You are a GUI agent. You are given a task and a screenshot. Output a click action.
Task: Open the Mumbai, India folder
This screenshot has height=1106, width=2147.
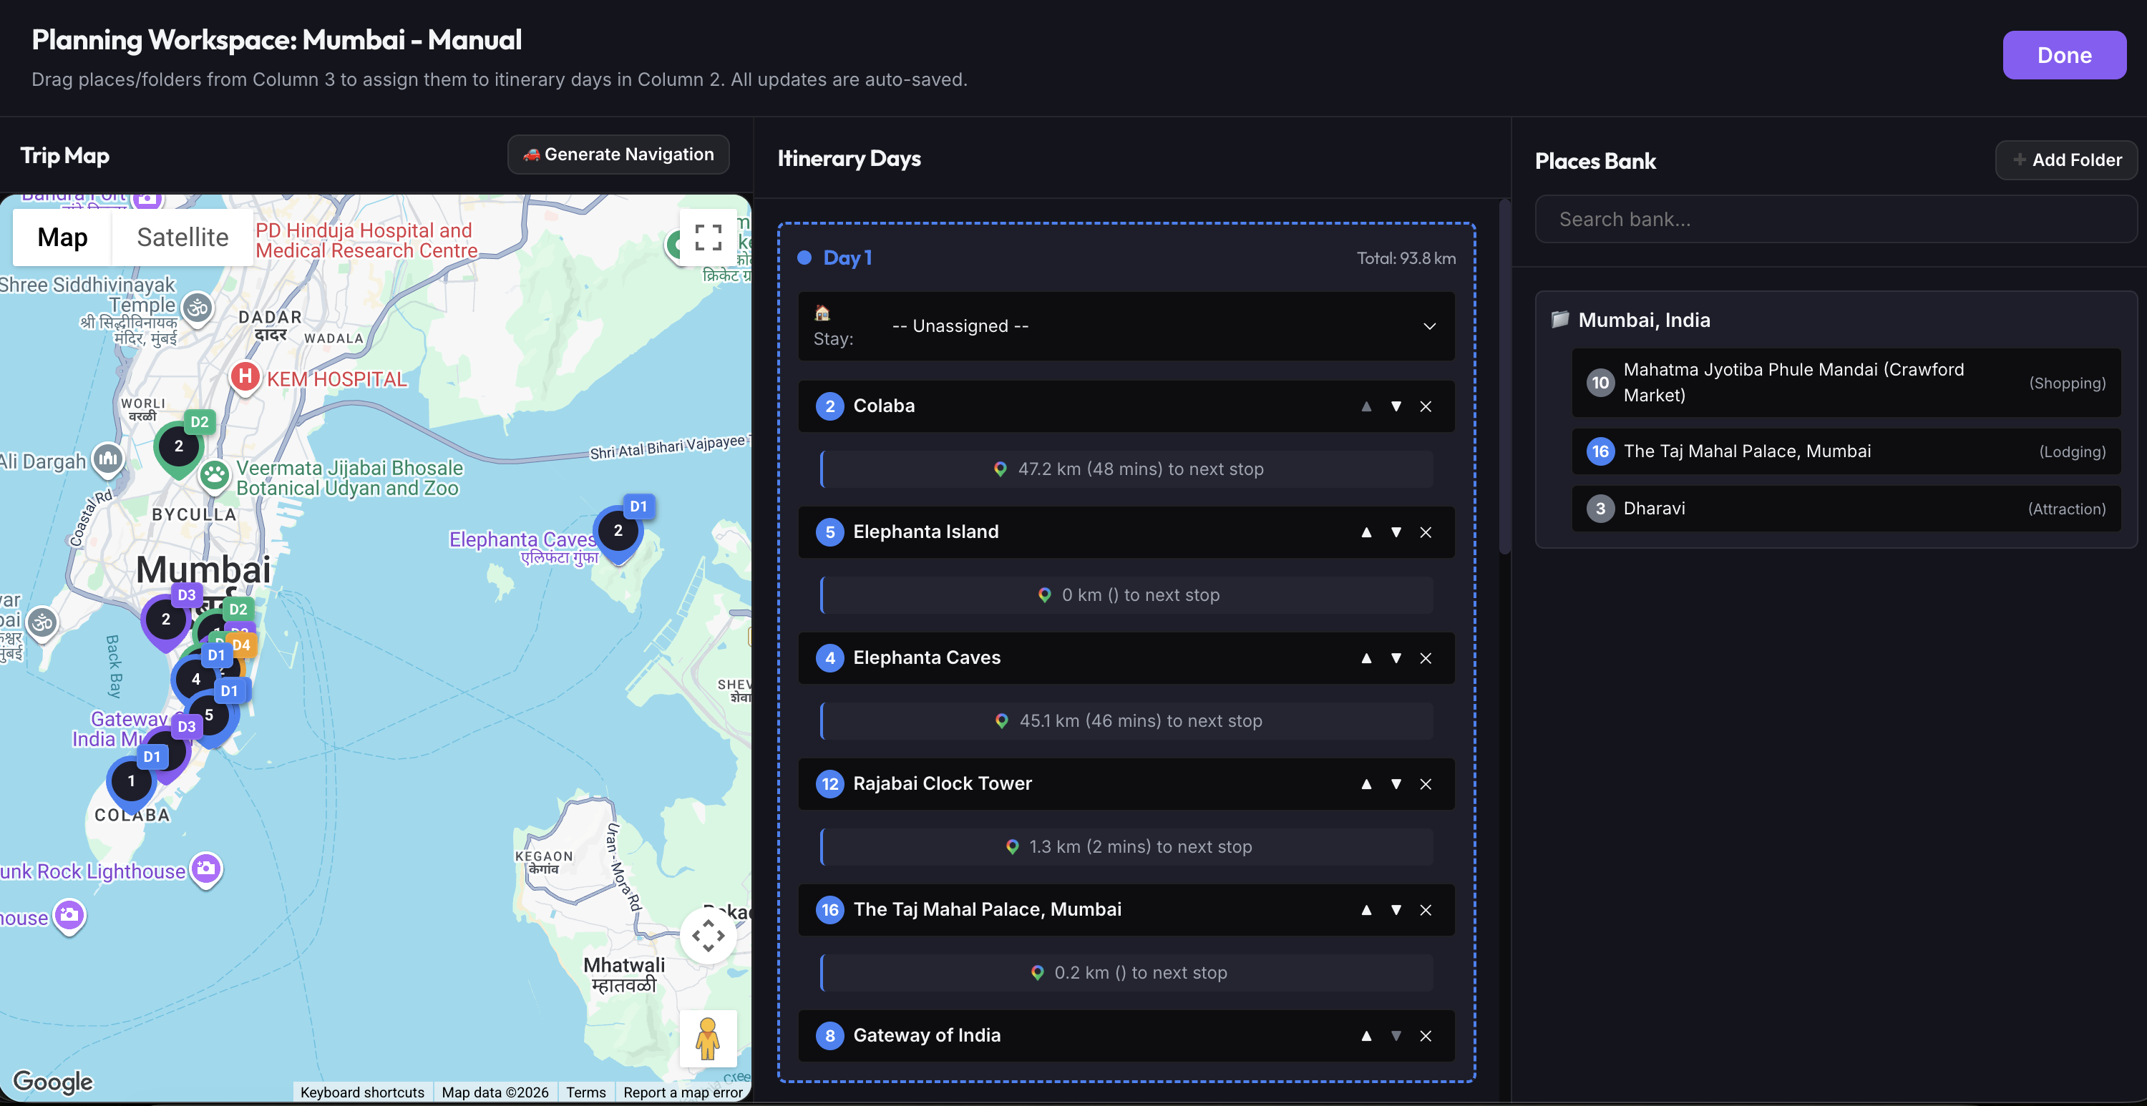point(1642,320)
